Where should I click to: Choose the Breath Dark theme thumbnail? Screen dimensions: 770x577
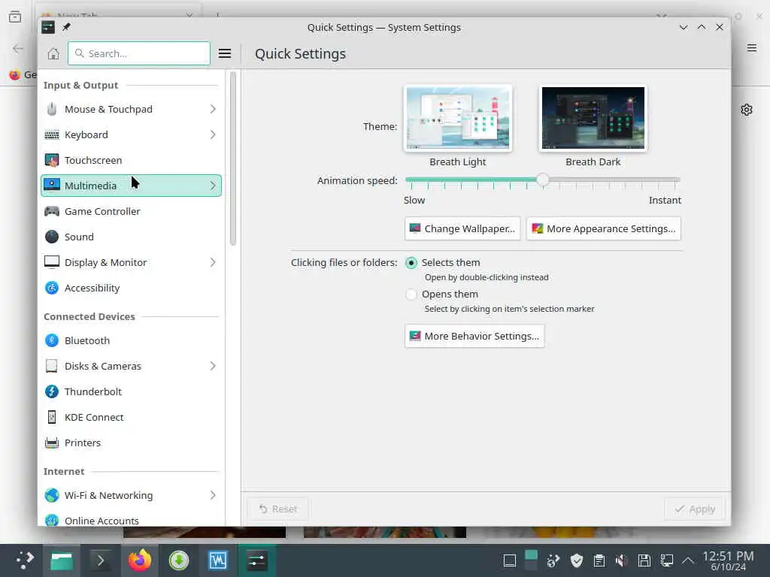[593, 118]
